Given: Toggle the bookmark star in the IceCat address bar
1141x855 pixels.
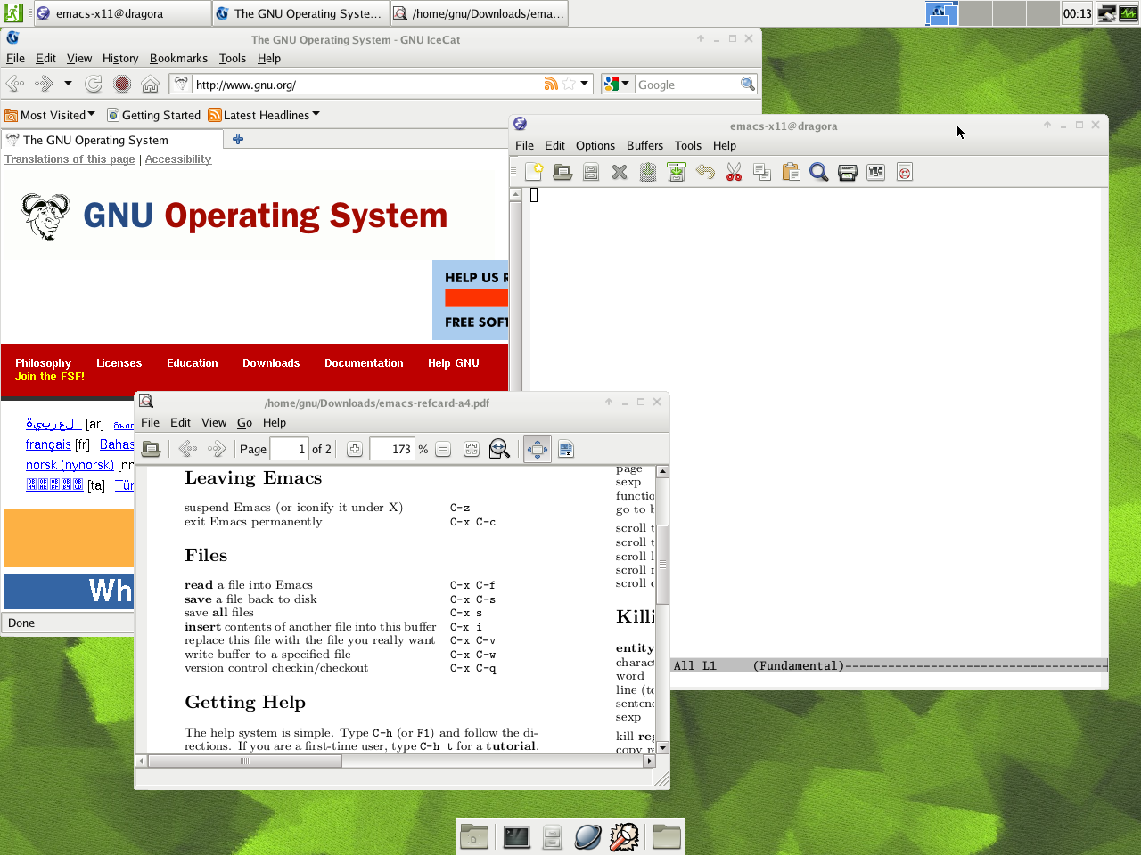Looking at the screenshot, I should [569, 84].
